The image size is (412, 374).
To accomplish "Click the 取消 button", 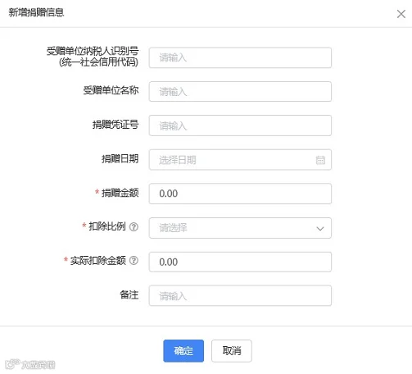I will tap(232, 351).
